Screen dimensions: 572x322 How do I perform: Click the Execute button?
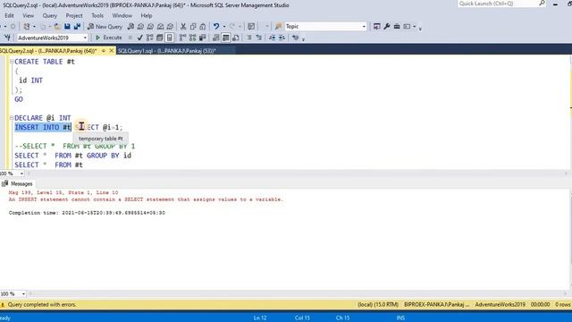point(109,38)
